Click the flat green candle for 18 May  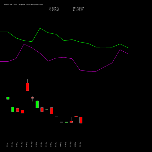[57, 116]
